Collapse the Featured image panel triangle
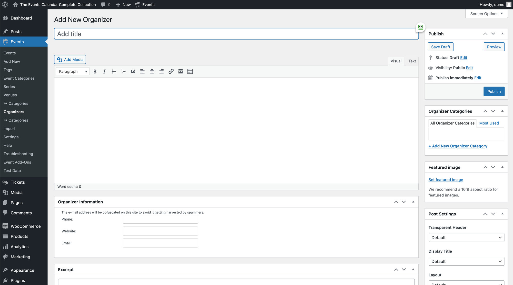The image size is (513, 285). tap(502, 167)
